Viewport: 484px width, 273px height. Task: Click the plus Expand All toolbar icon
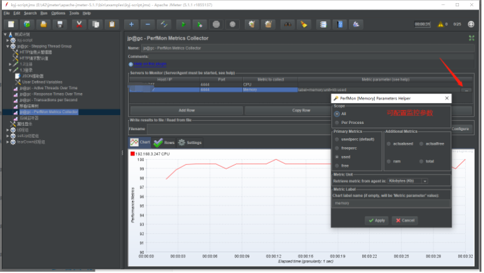pyautogui.click(x=131, y=25)
